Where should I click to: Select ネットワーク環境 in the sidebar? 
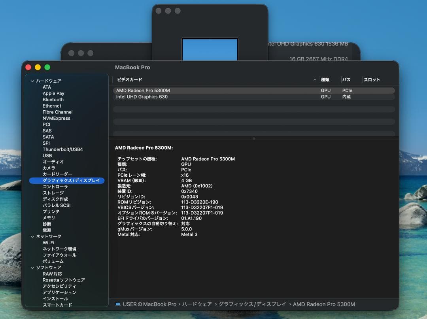(59, 249)
